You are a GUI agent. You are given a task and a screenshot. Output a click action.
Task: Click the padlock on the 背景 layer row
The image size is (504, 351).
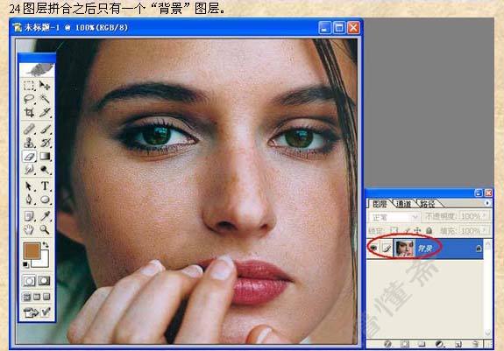(x=479, y=248)
